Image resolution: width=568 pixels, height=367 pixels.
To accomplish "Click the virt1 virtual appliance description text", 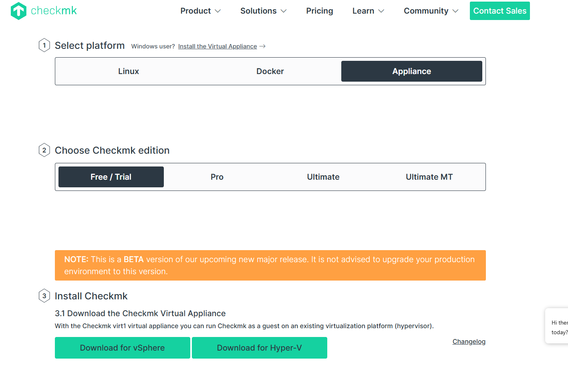I will (x=244, y=326).
